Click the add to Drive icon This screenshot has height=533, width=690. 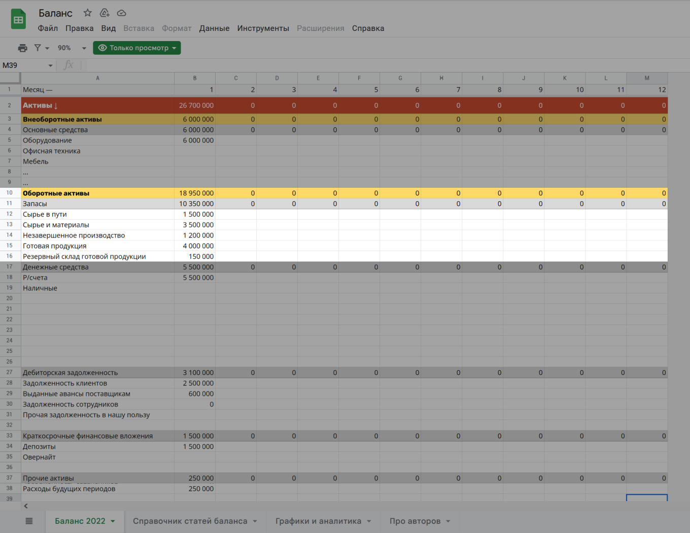105,13
